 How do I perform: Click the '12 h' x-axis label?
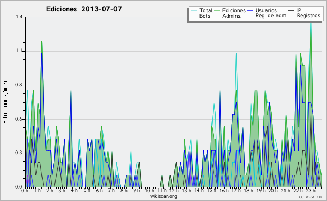coord(174,191)
